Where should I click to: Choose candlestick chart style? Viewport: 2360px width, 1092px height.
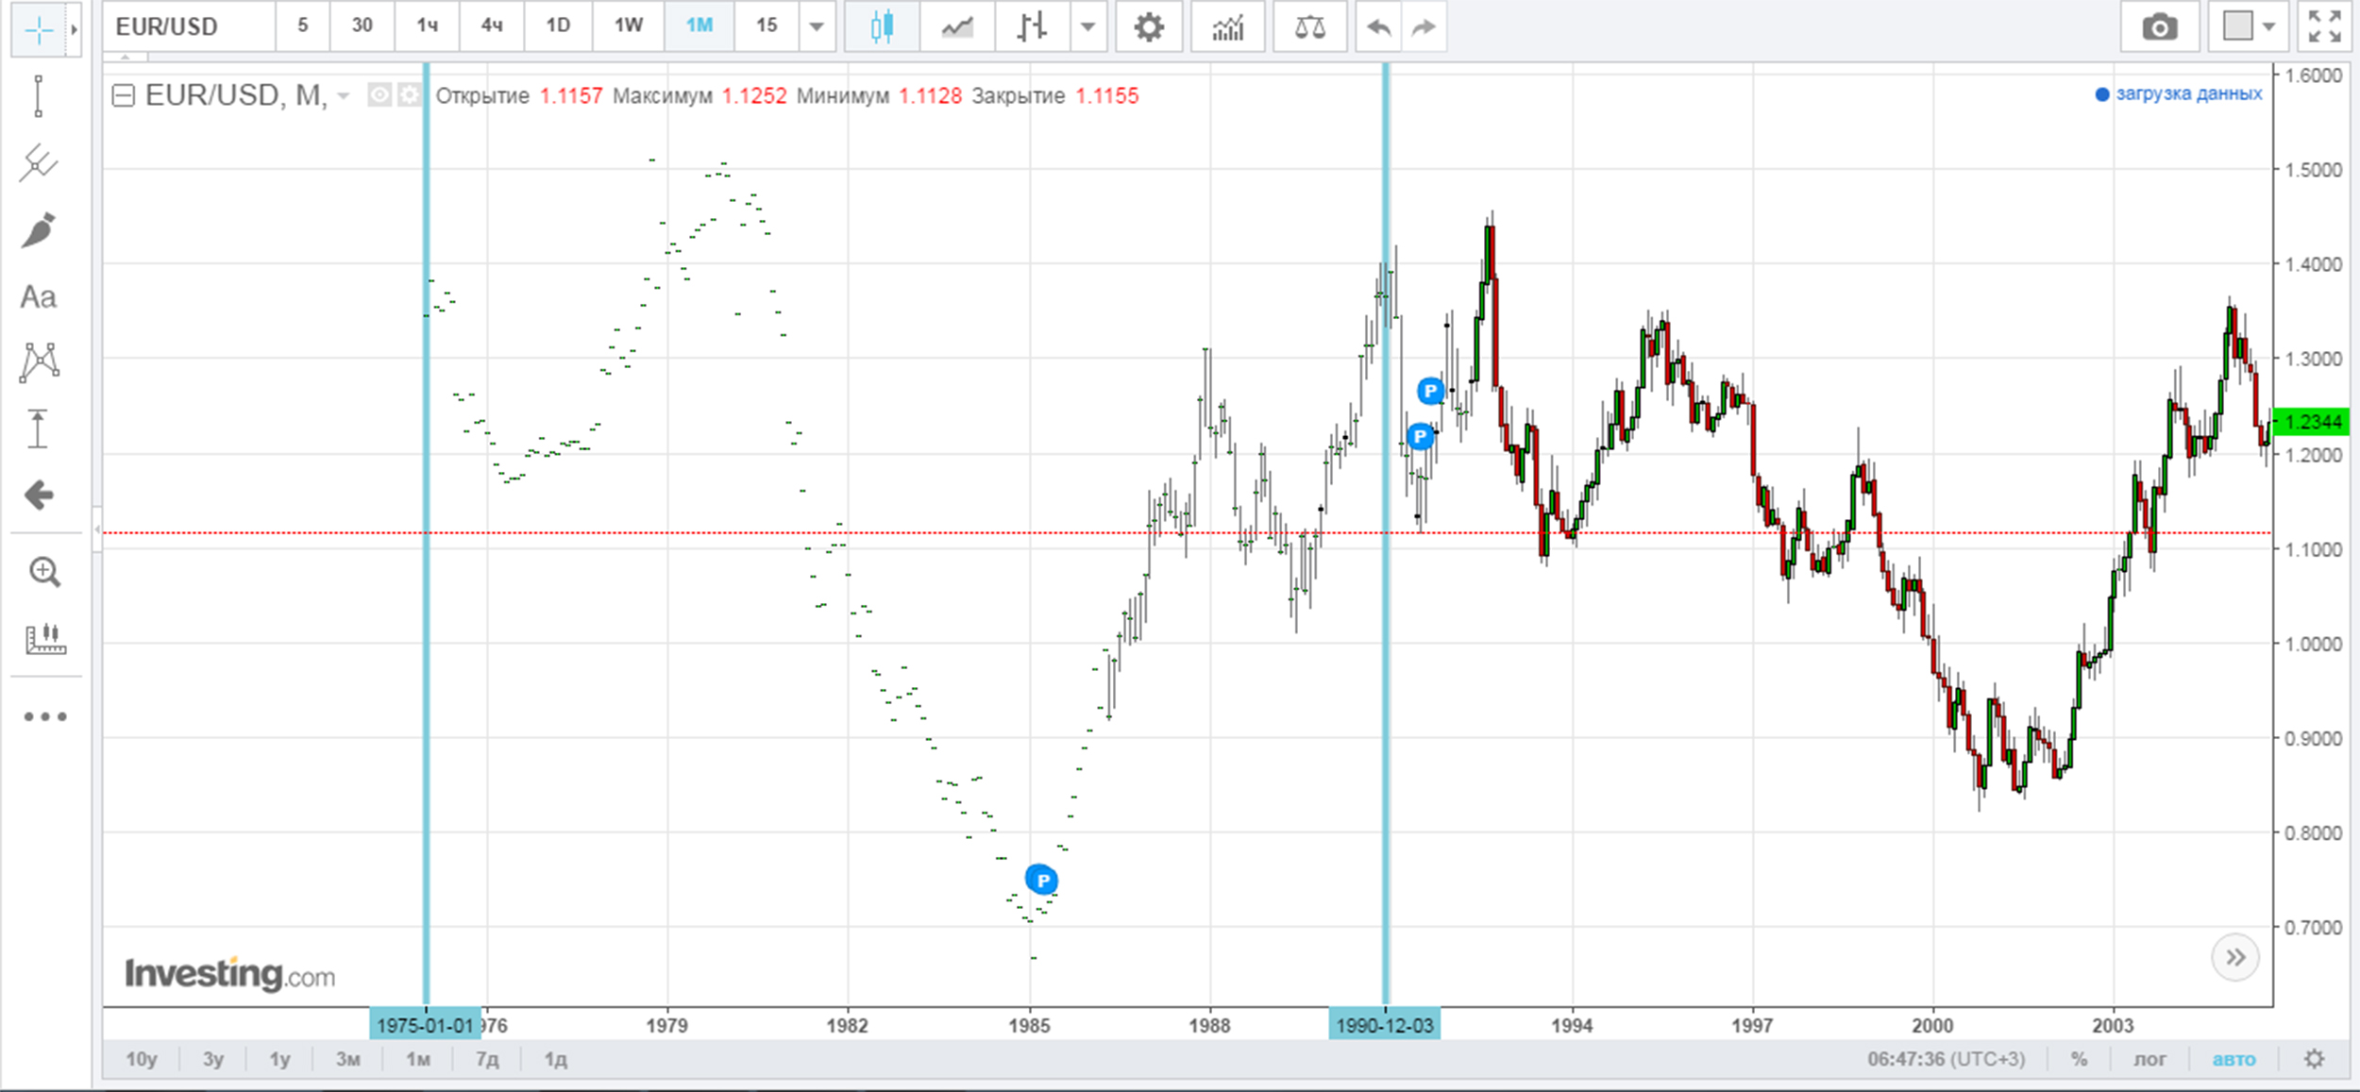pyautogui.click(x=882, y=26)
